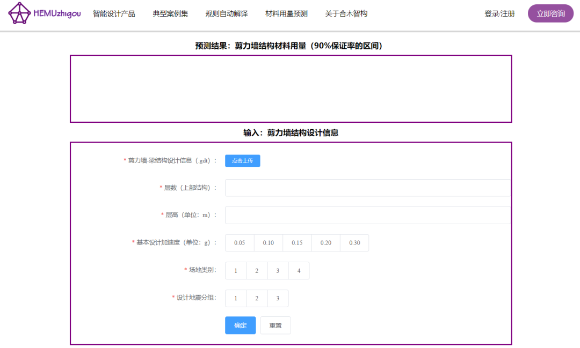Focus the 层高 input field
This screenshot has width=580, height=348.
(367, 215)
